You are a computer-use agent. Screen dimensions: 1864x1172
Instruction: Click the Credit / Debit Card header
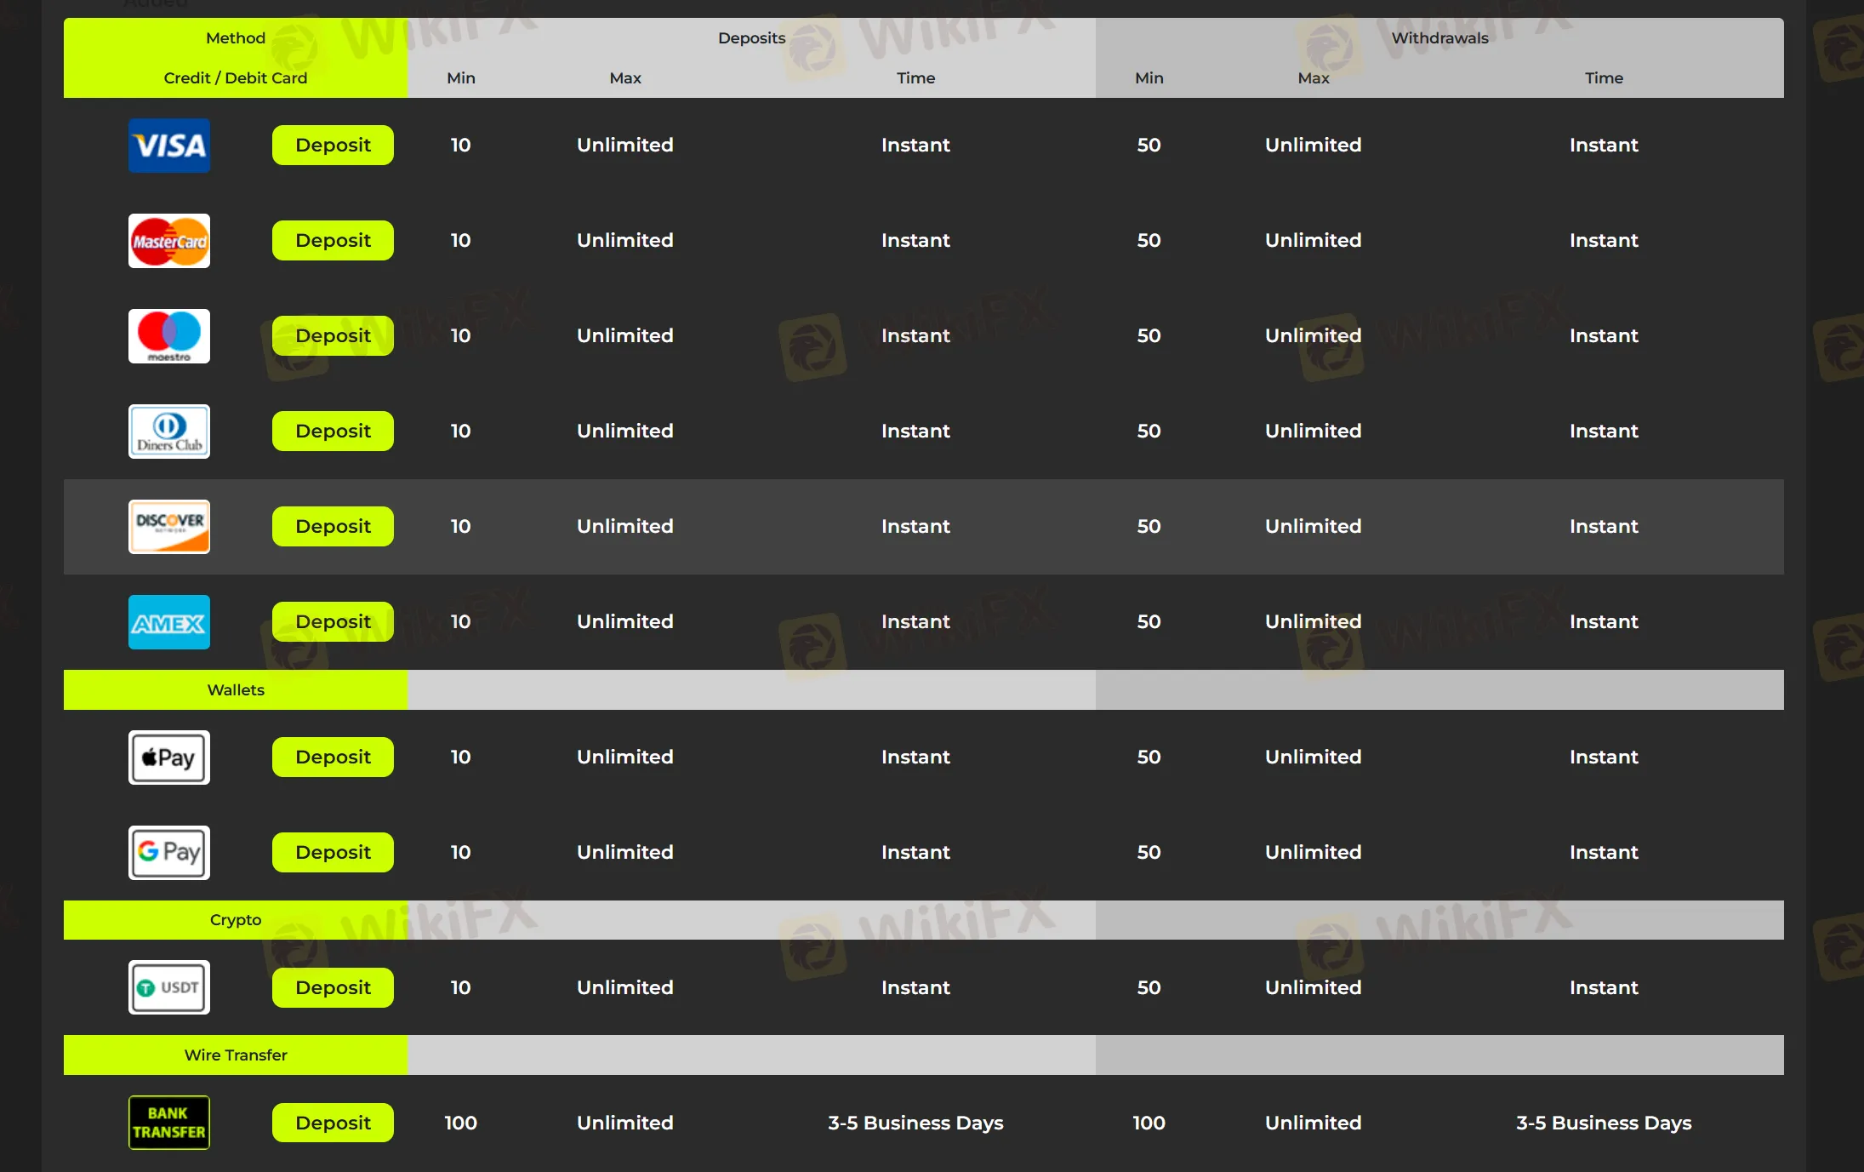pyautogui.click(x=236, y=78)
